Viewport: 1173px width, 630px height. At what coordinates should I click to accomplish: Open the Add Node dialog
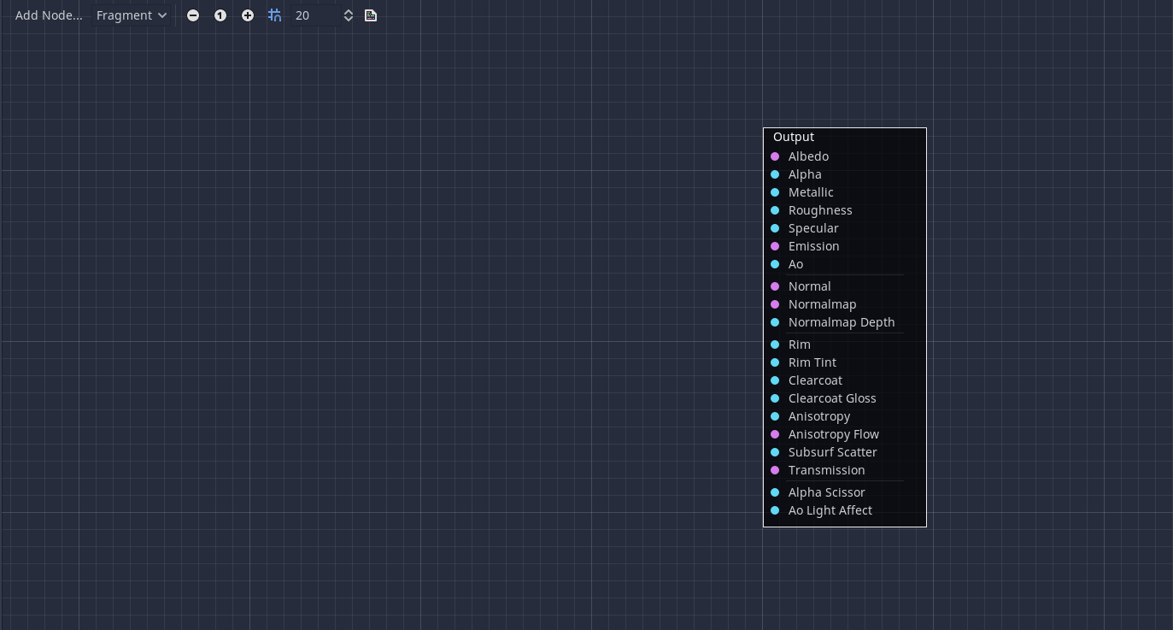[x=48, y=15]
